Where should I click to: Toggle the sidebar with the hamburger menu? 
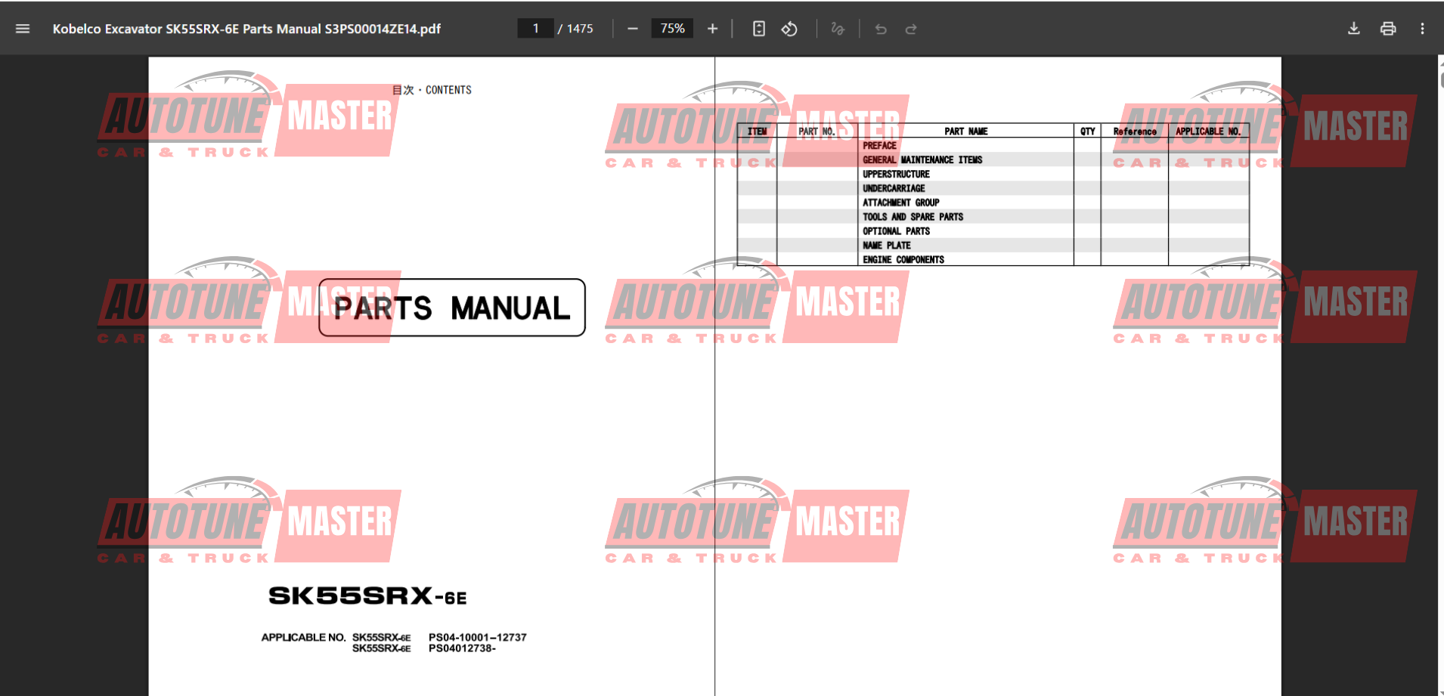[23, 29]
